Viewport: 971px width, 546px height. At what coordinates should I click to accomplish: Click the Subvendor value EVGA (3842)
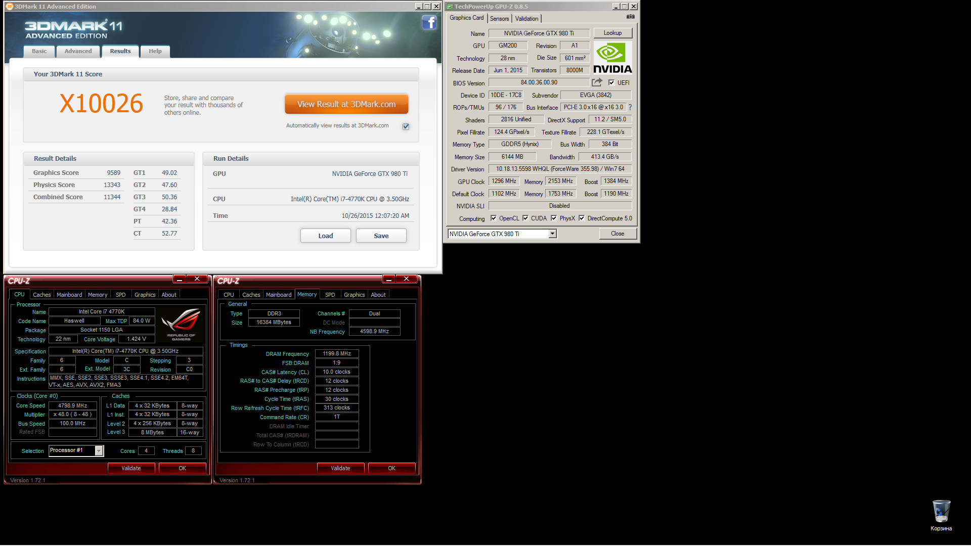596,95
